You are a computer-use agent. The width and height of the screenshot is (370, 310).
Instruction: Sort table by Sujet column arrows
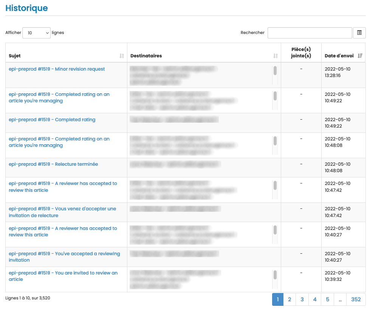click(x=122, y=56)
